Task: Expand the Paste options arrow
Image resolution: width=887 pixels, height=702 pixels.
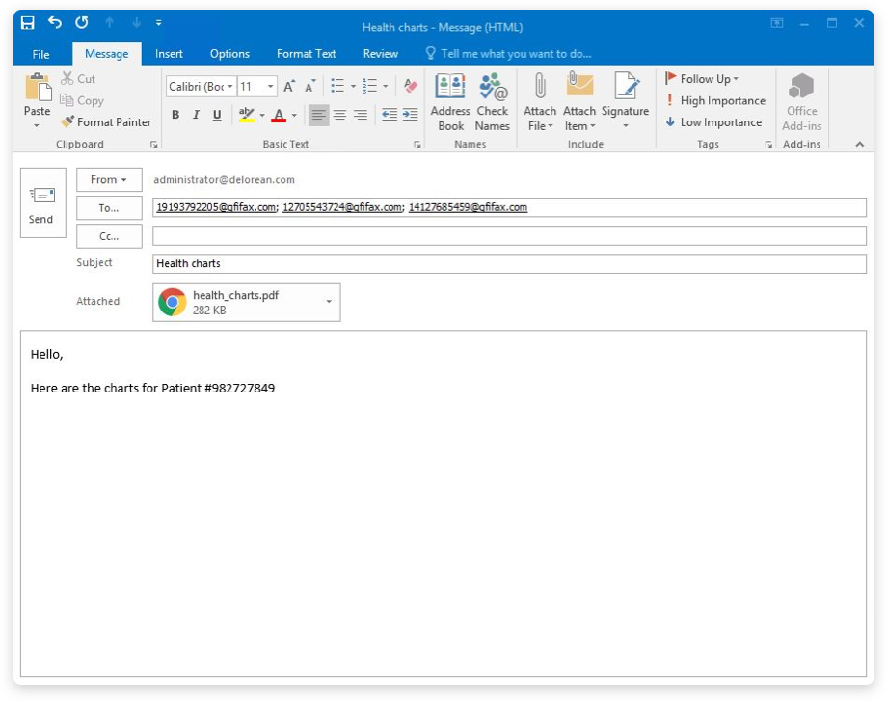Action: 37,125
